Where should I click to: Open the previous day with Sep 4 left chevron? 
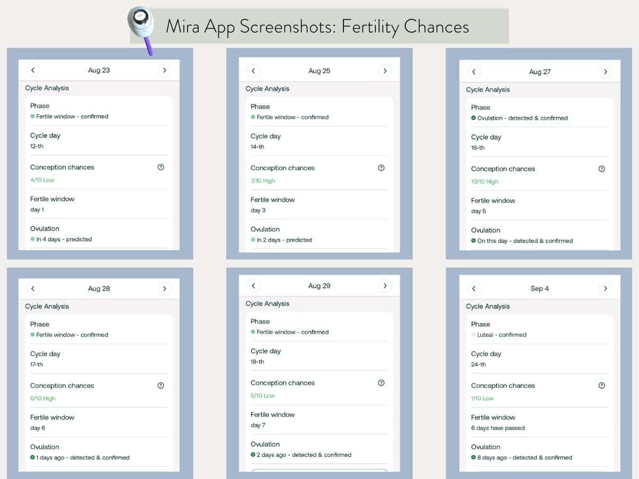click(x=474, y=288)
